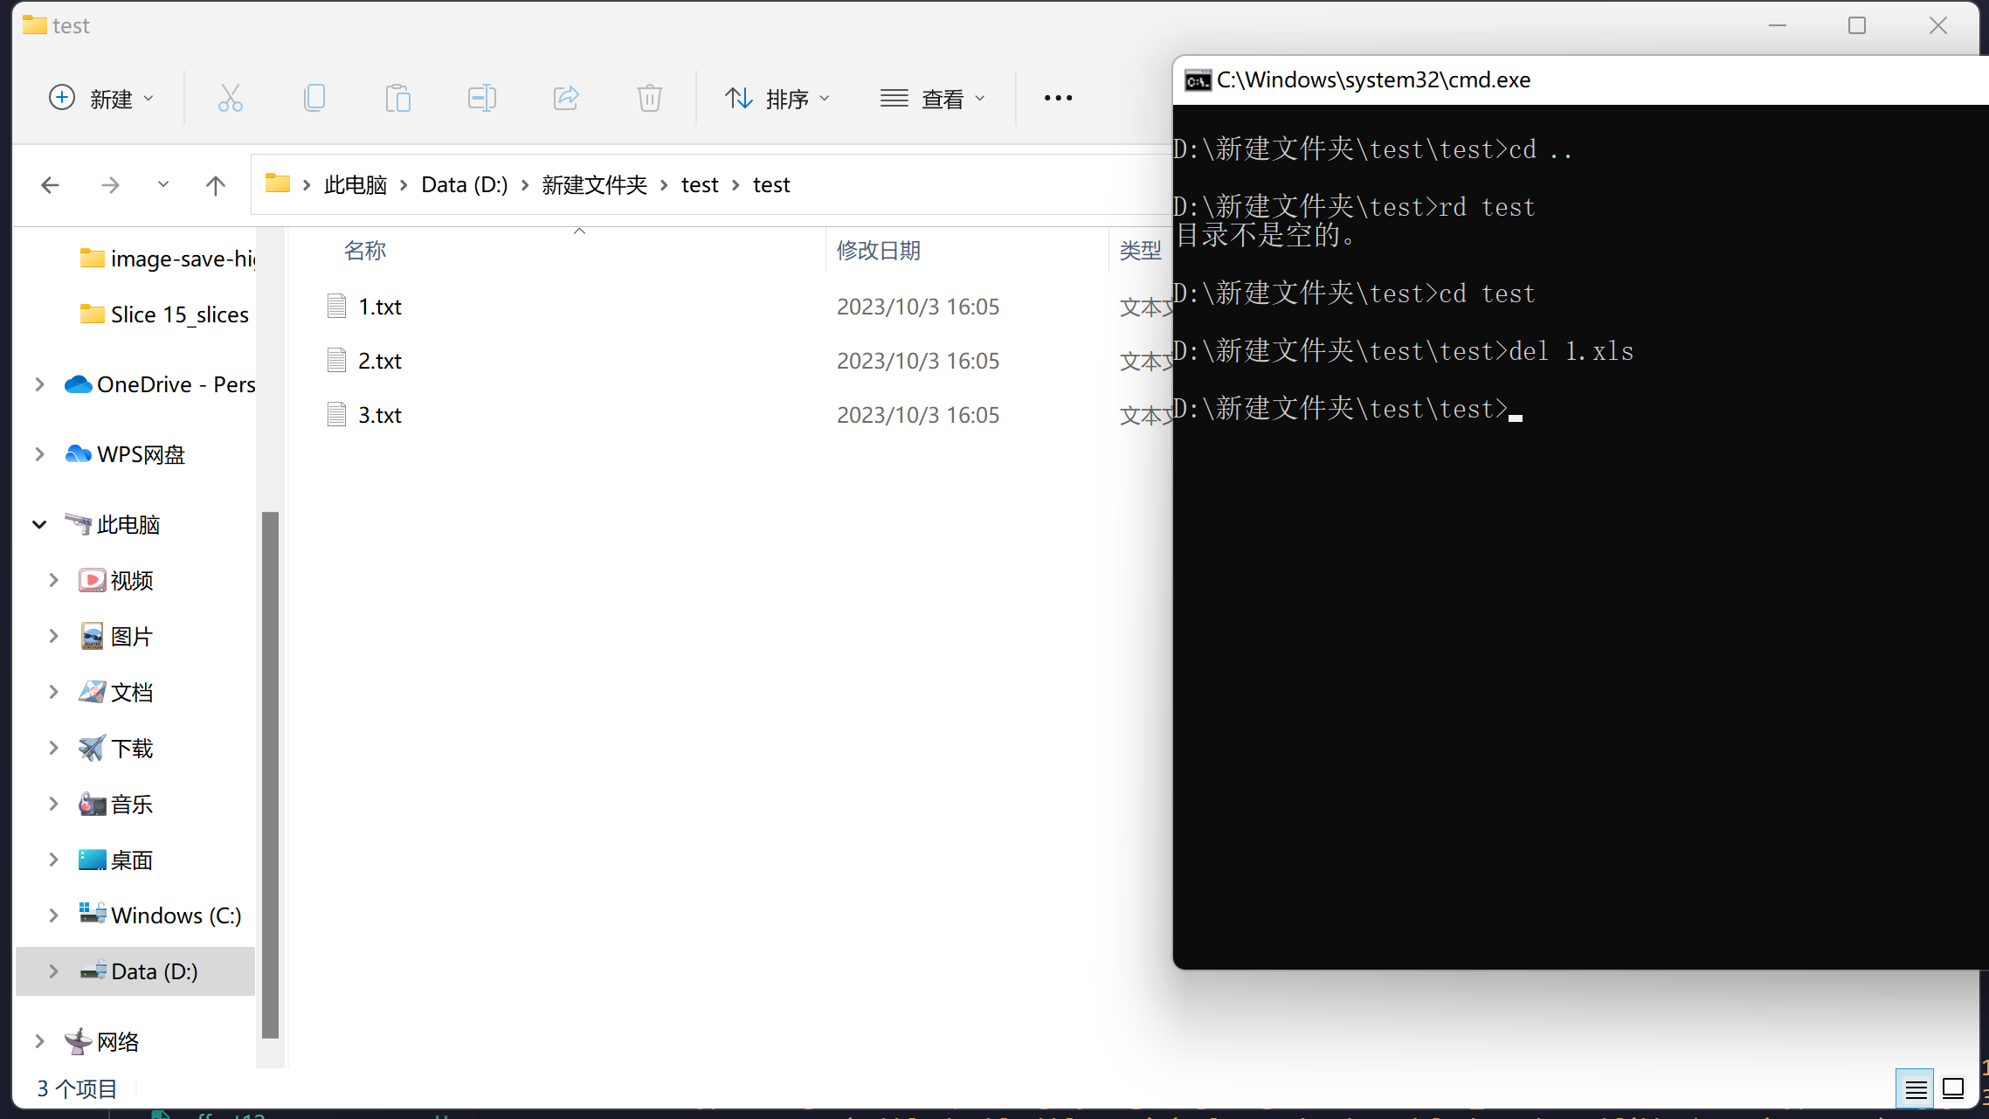Screen dimensions: 1989x1119
Task: Expand the Data (D:) tree node
Action: (53, 971)
